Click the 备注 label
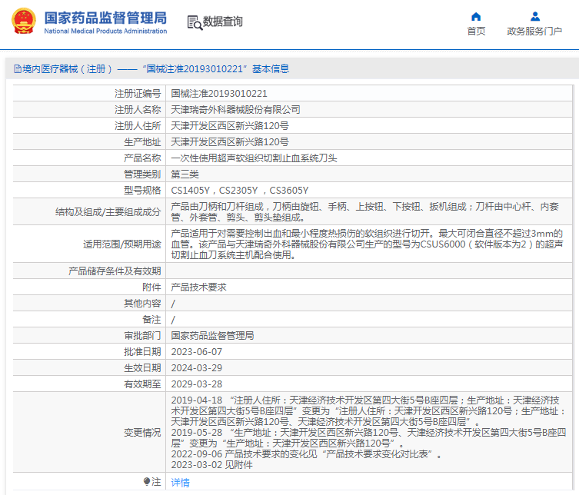 pos(151,320)
